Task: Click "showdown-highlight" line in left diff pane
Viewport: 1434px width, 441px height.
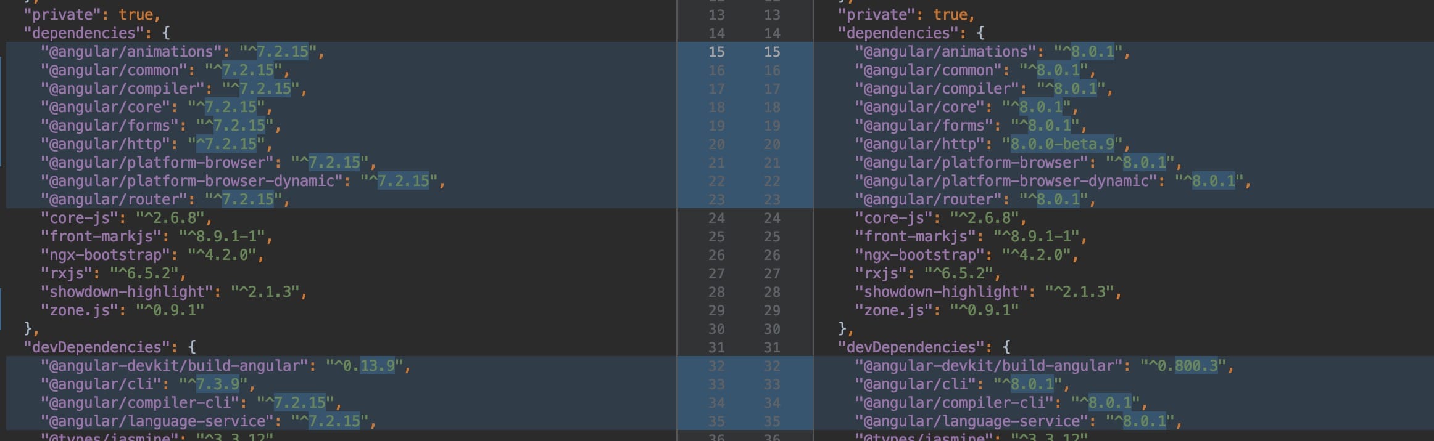Action: (x=174, y=292)
